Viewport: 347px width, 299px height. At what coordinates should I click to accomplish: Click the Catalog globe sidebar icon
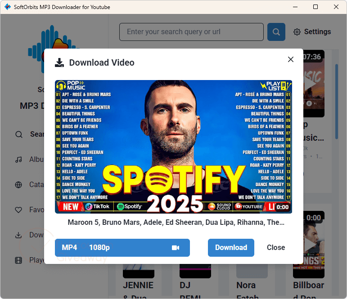click(x=18, y=185)
